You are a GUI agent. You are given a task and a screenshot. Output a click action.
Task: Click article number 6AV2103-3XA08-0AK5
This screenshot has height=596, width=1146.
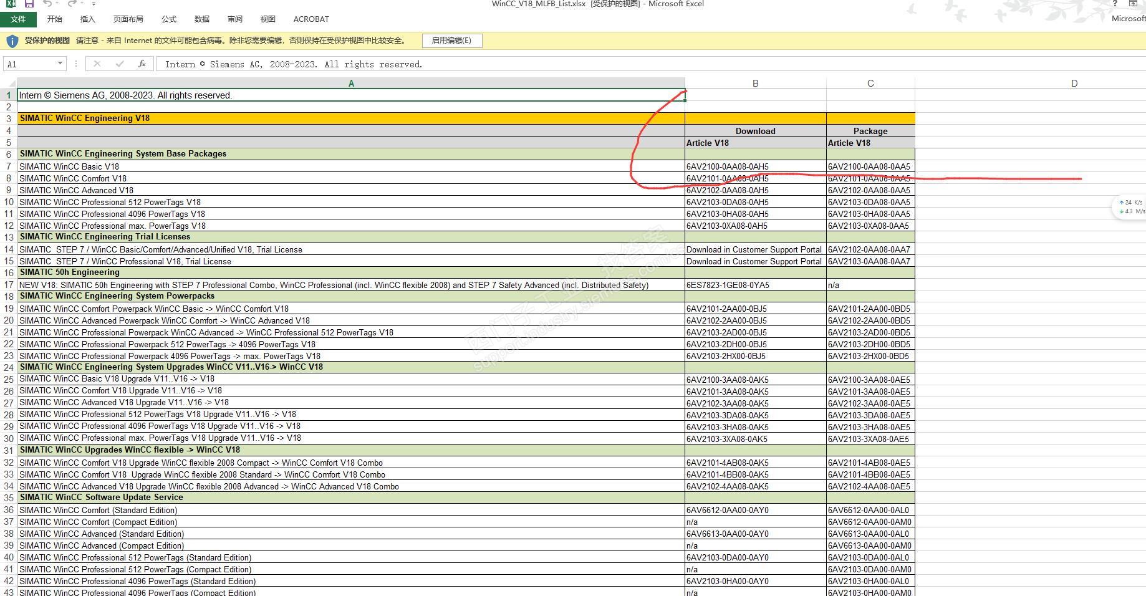[x=756, y=439]
